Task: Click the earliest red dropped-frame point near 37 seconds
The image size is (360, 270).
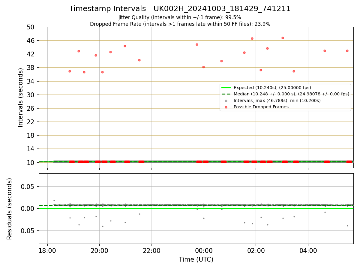Action: 70,71
